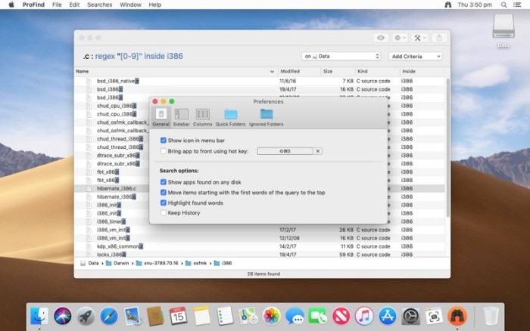Disable Highlight found words option
The width and height of the screenshot is (530, 331).
[x=164, y=203]
